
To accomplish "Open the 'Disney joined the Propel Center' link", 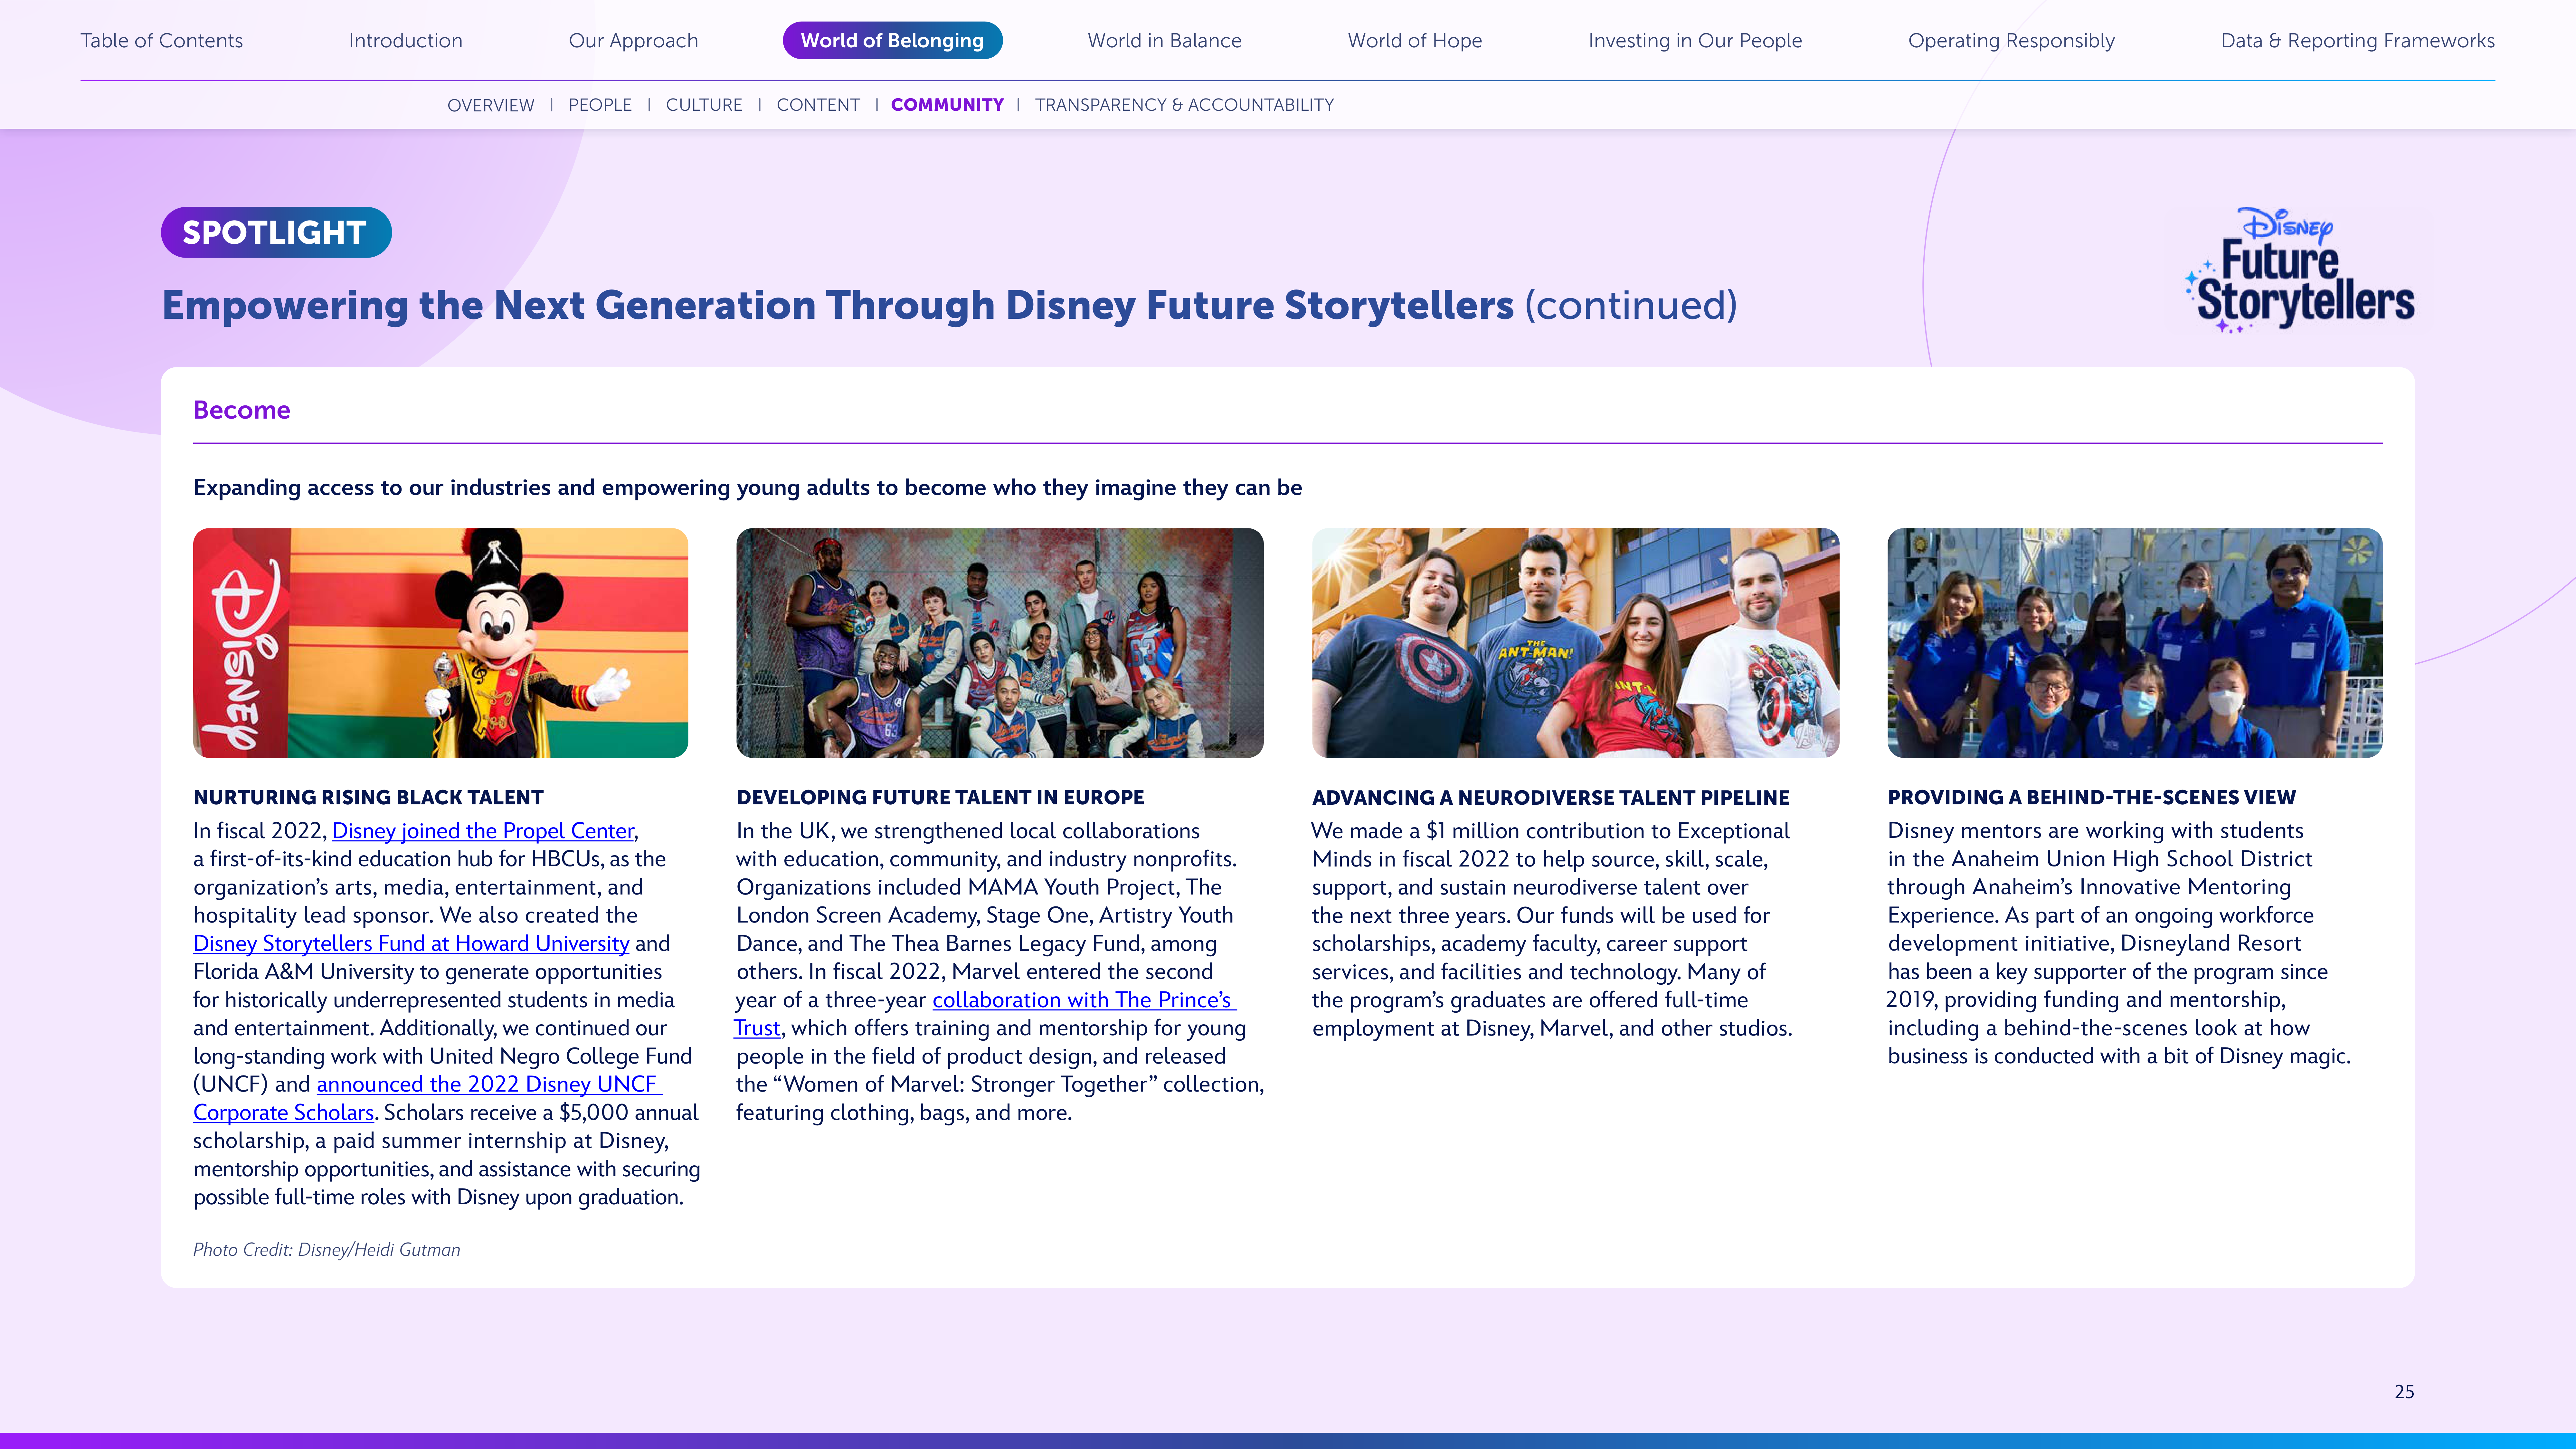I will (483, 831).
